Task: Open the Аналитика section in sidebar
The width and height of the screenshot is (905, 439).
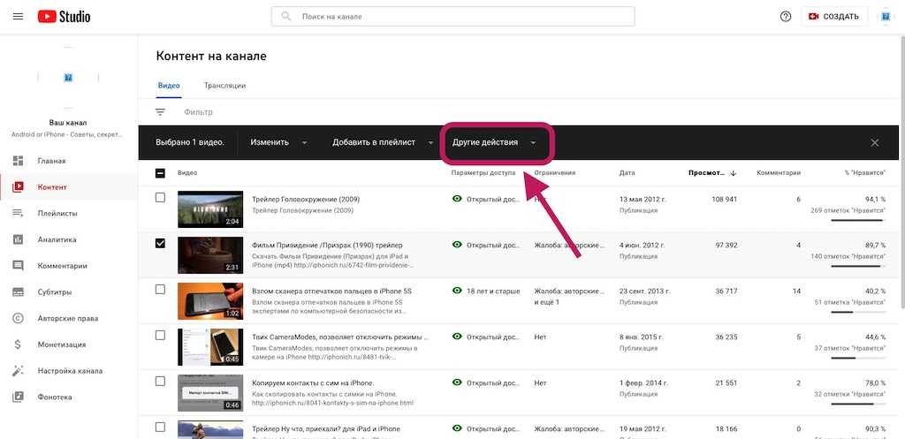Action: click(57, 239)
